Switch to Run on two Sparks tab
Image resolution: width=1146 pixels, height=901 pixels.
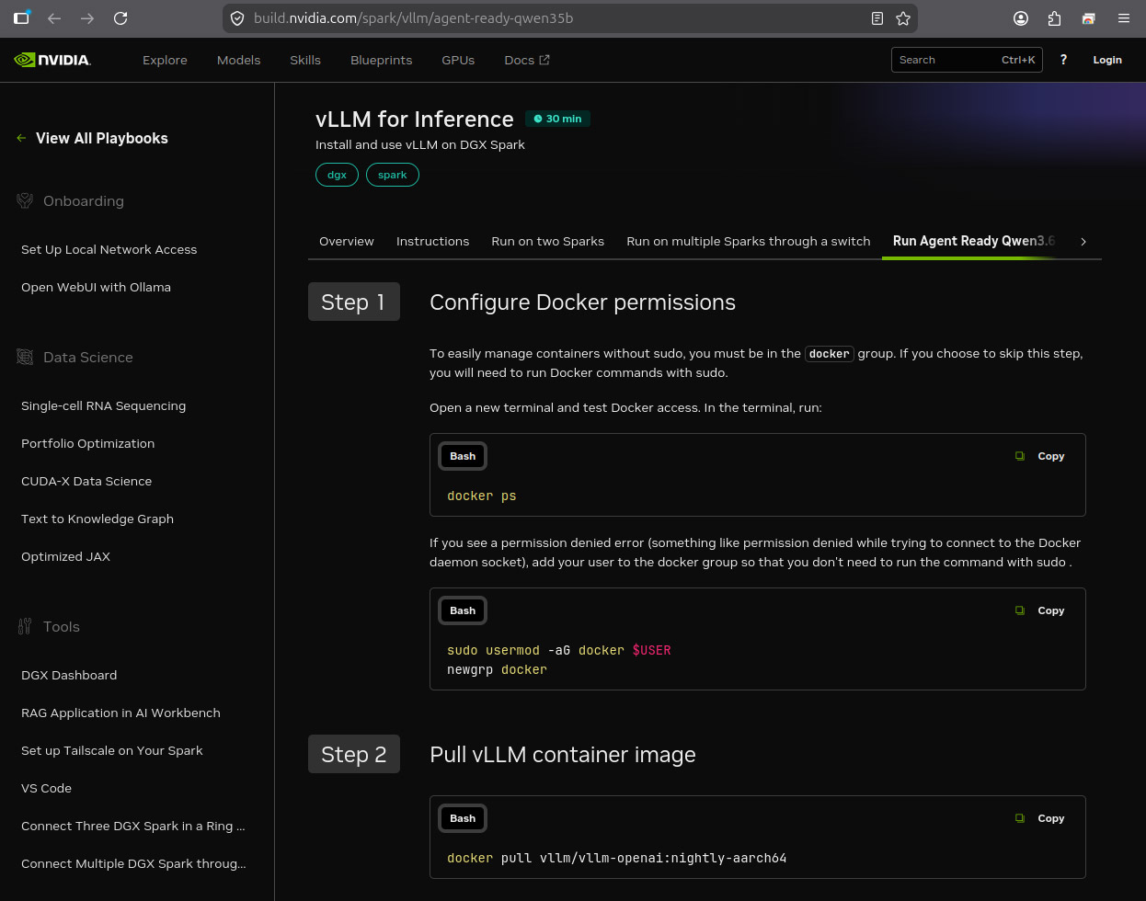click(547, 241)
